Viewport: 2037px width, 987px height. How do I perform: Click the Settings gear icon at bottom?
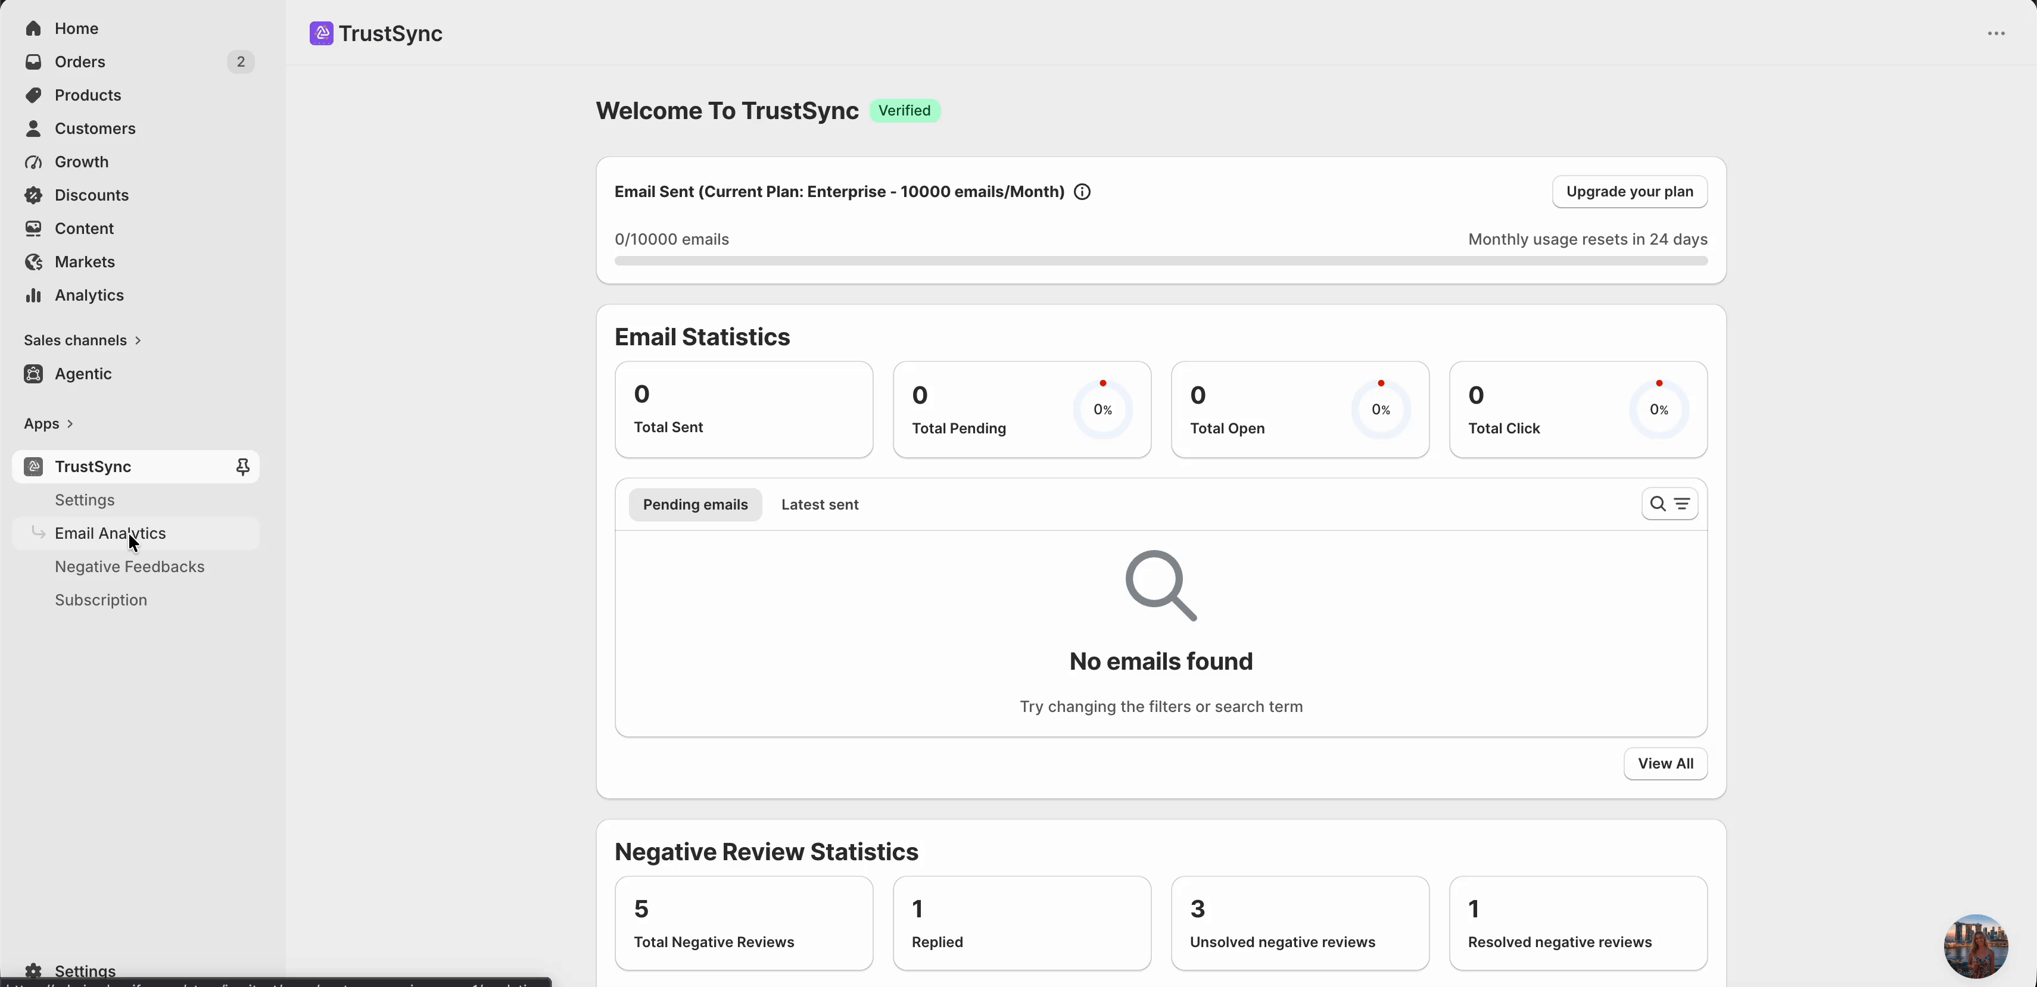tap(33, 971)
